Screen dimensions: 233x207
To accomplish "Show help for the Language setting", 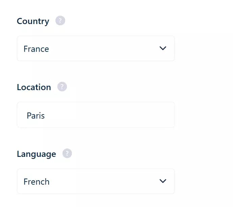I will pos(67,154).
